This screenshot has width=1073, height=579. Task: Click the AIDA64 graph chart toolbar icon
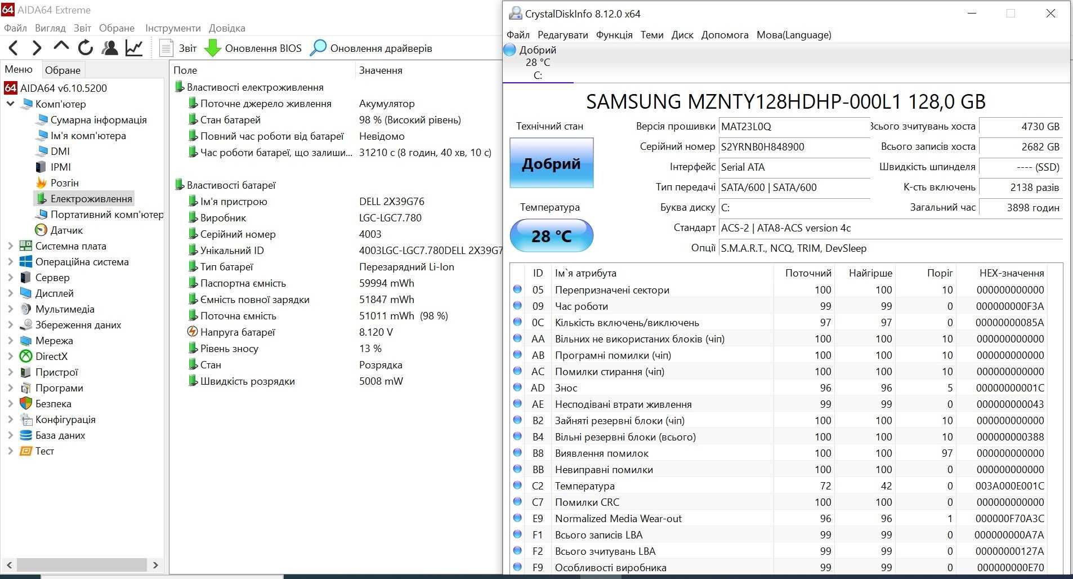[x=134, y=48]
